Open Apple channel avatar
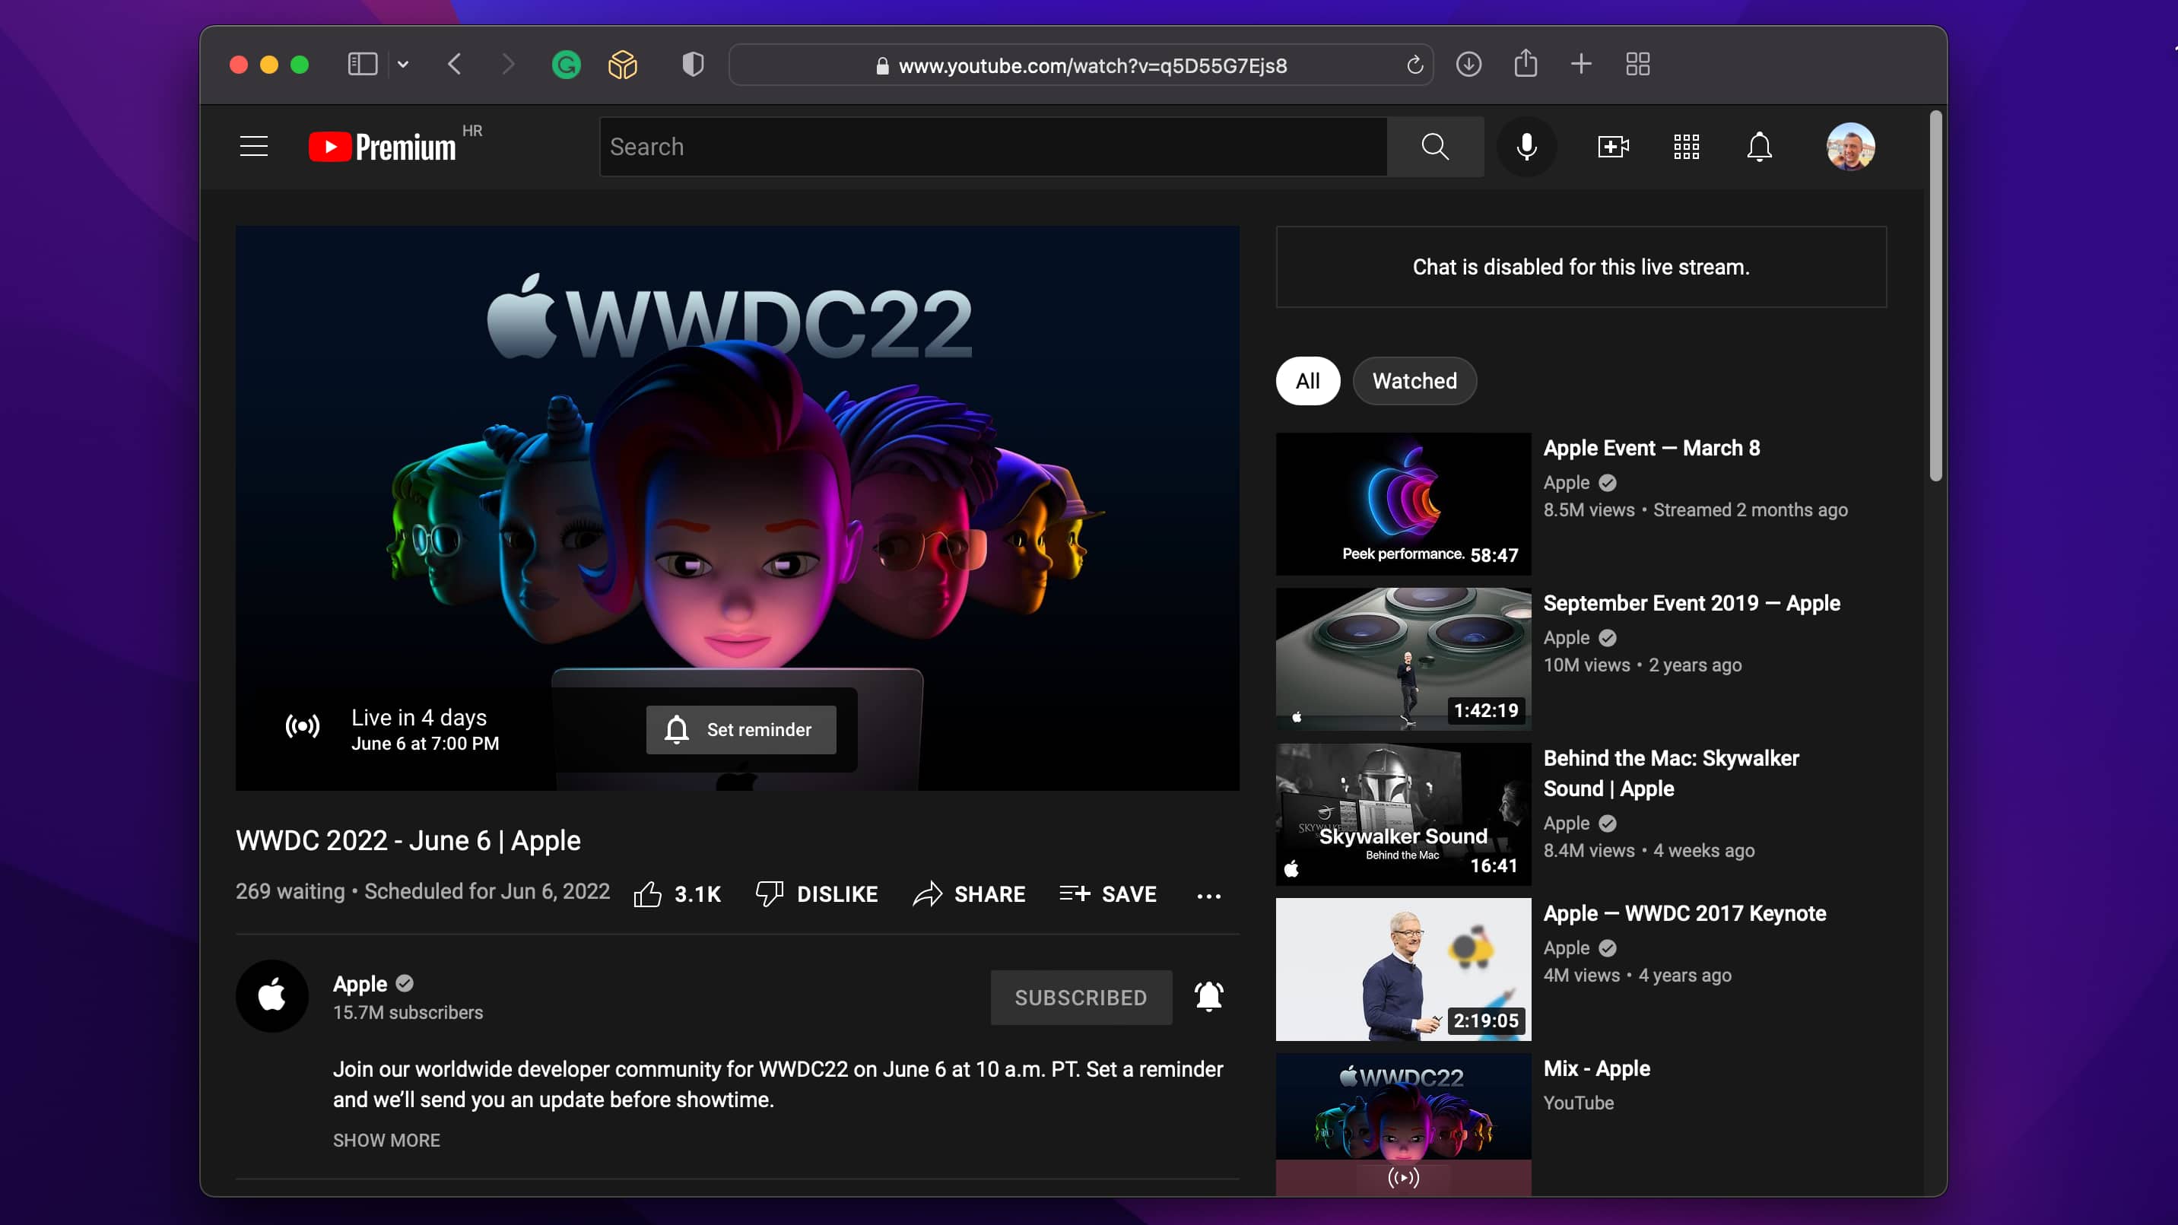Viewport: 2178px width, 1225px height. click(x=272, y=995)
